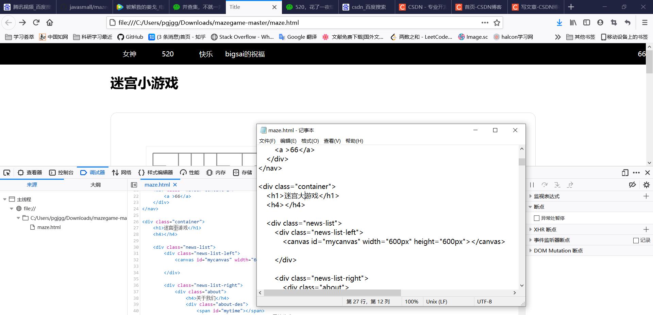
Task: Switch to the Inspector devtools tab
Action: click(30, 173)
